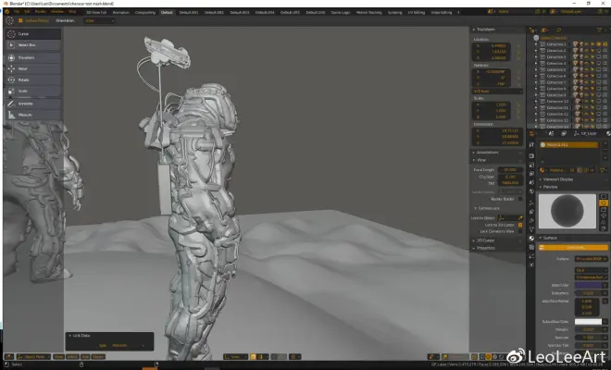Click the Blender logo icon in menu bar
Screen dimensions: 611x370
point(7,12)
